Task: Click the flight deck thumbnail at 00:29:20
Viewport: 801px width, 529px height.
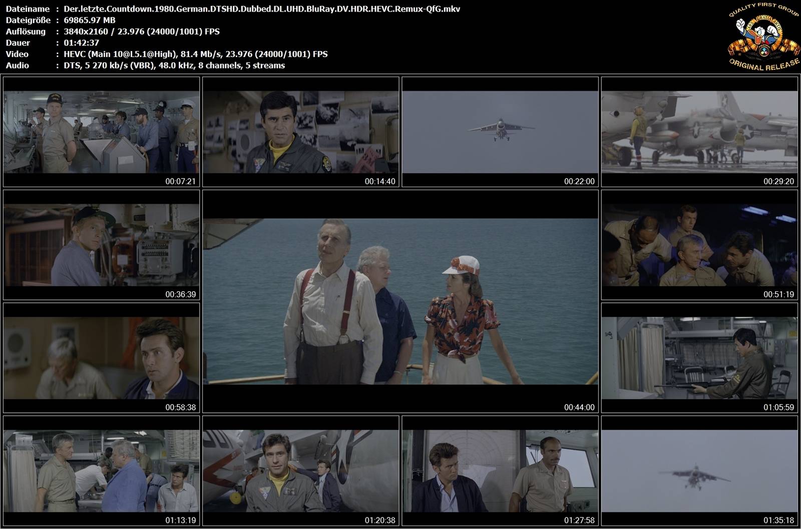Action: click(699, 132)
